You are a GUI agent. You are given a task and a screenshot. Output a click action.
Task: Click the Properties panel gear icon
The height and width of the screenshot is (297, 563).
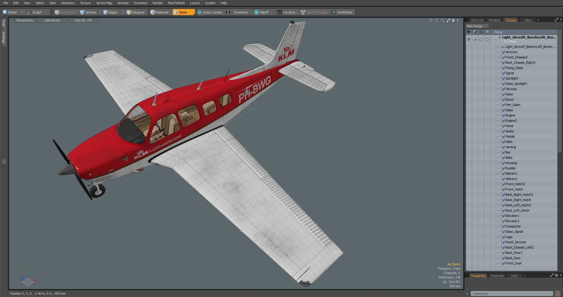(557, 276)
